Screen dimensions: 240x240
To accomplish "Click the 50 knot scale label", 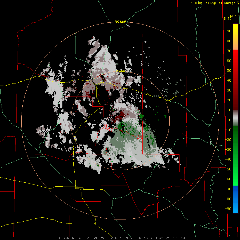I will tap(229, 71).
